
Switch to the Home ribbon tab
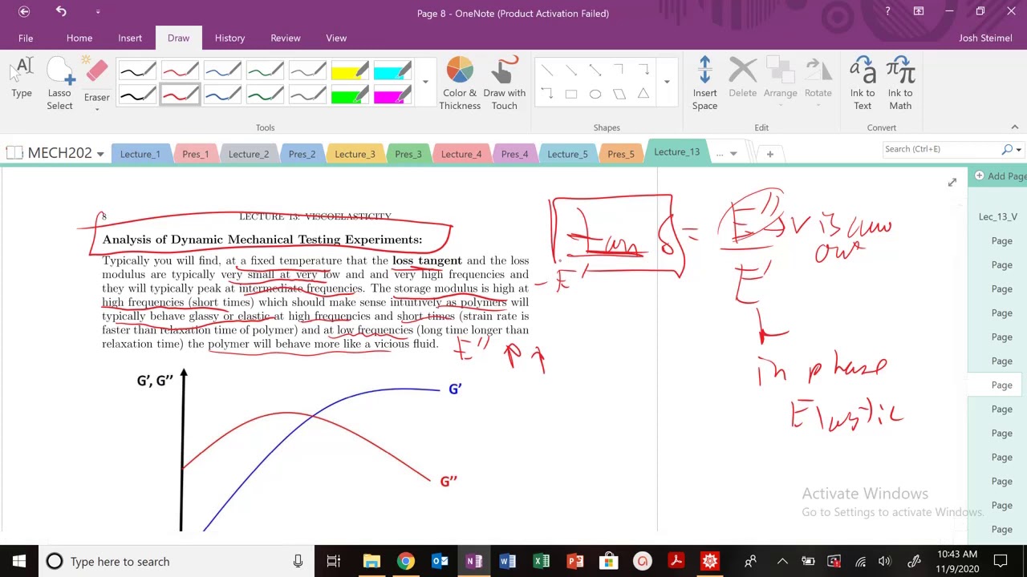[79, 38]
